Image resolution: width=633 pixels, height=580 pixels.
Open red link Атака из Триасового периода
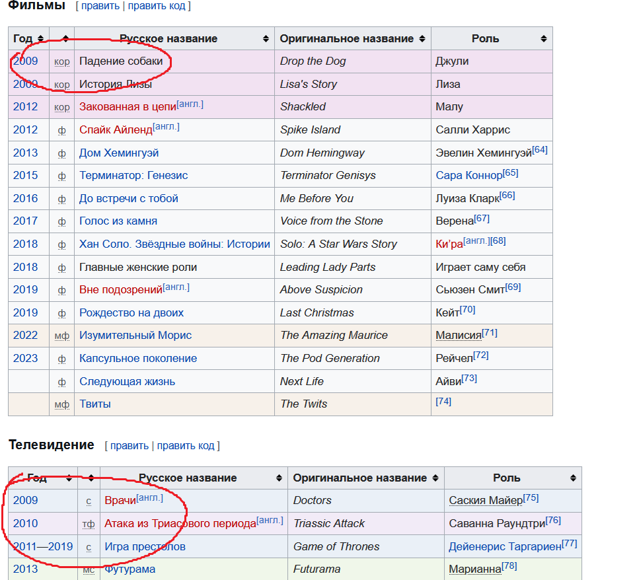coord(180,523)
